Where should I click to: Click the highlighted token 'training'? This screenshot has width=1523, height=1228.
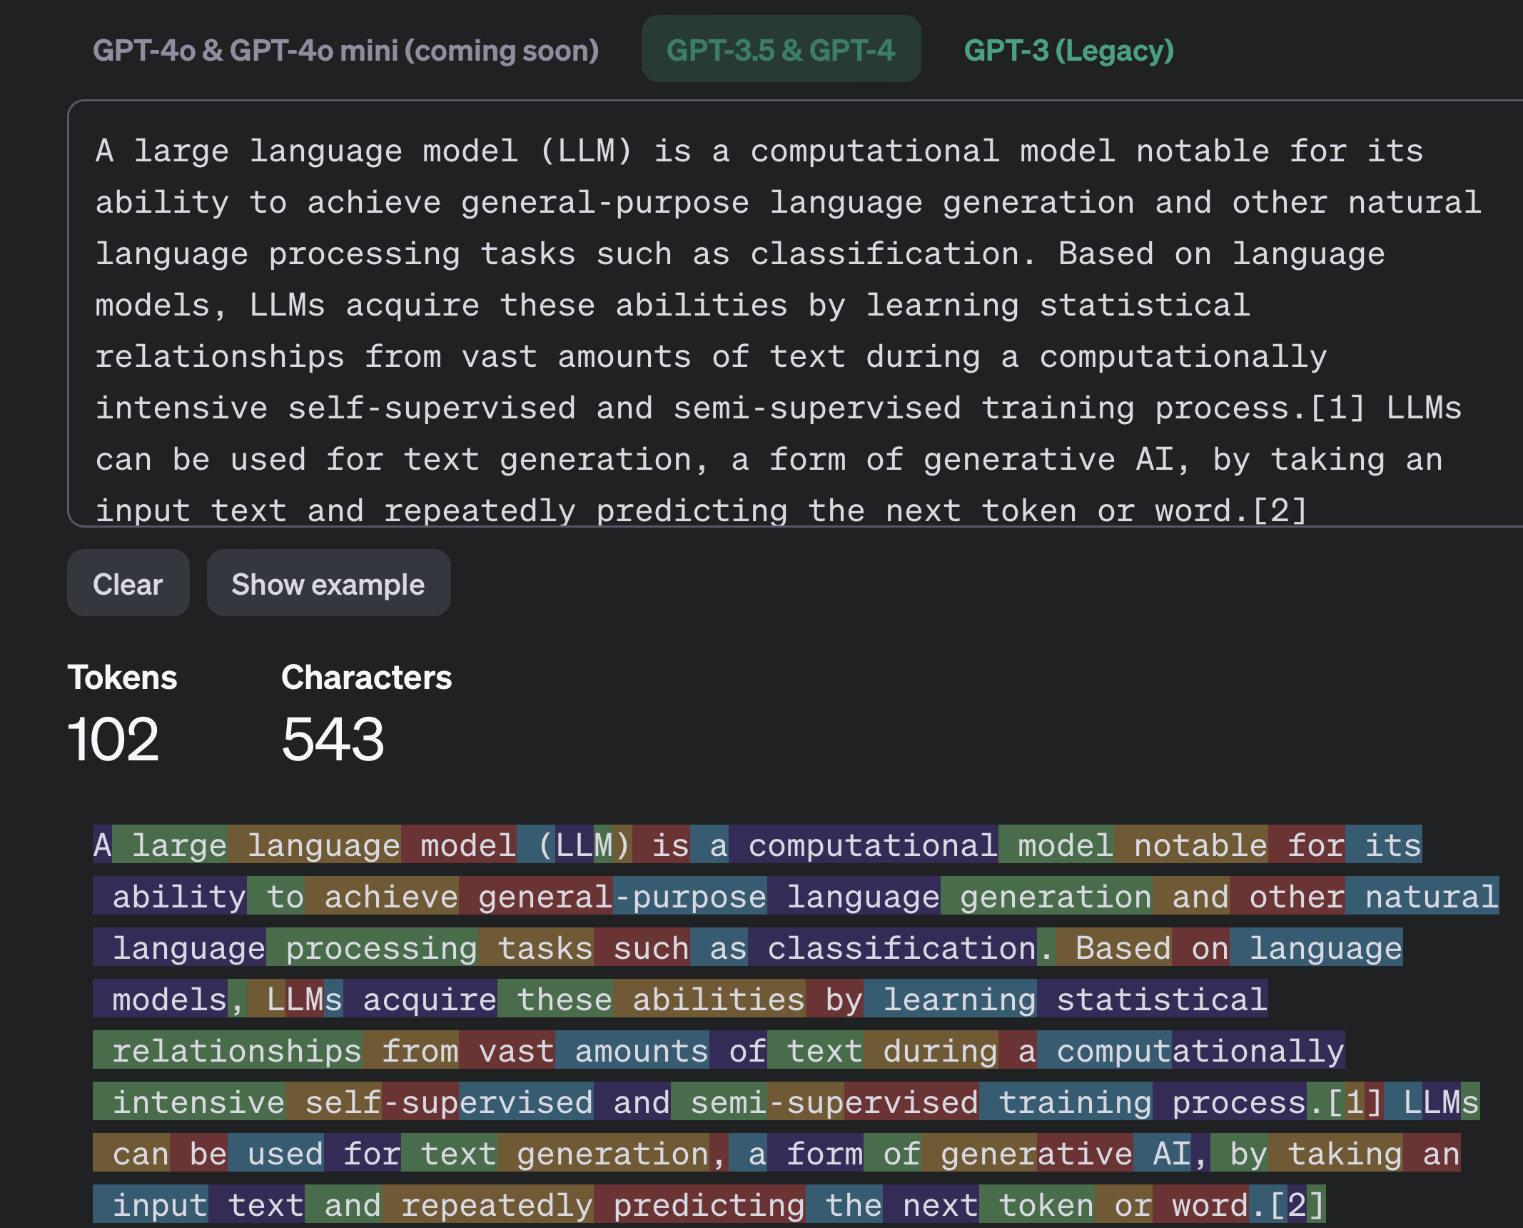(1066, 1102)
